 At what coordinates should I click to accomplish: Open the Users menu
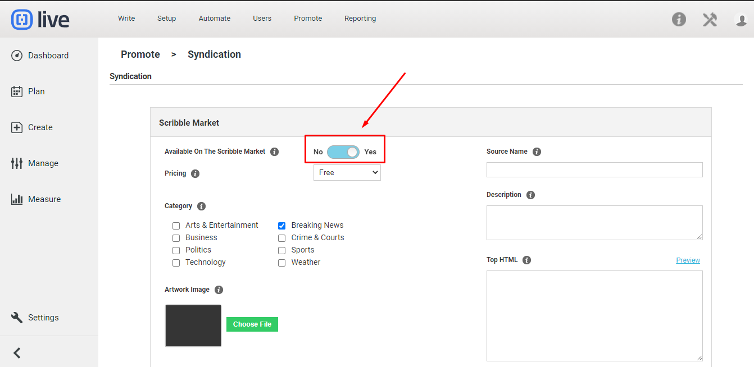[262, 19]
